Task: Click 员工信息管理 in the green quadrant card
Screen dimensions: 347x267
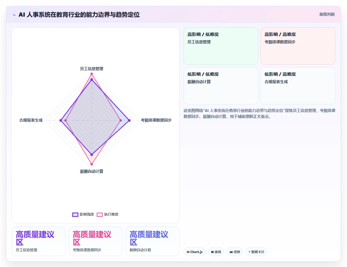Action: pyautogui.click(x=199, y=42)
